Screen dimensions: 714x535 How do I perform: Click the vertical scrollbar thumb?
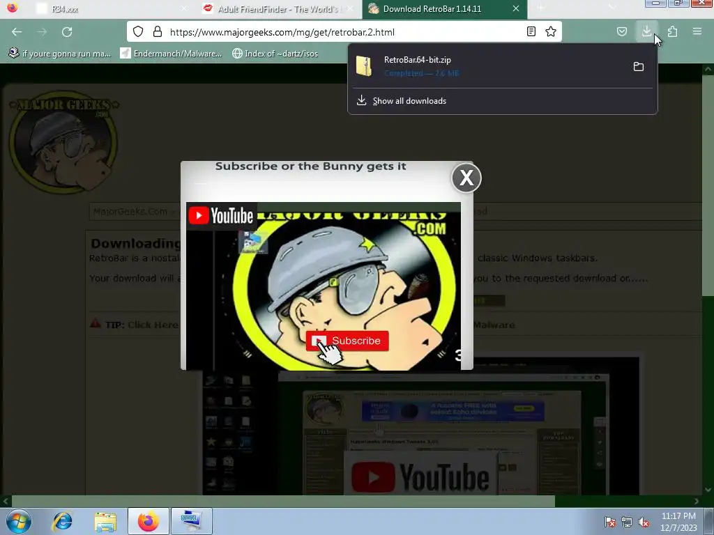click(x=708, y=185)
